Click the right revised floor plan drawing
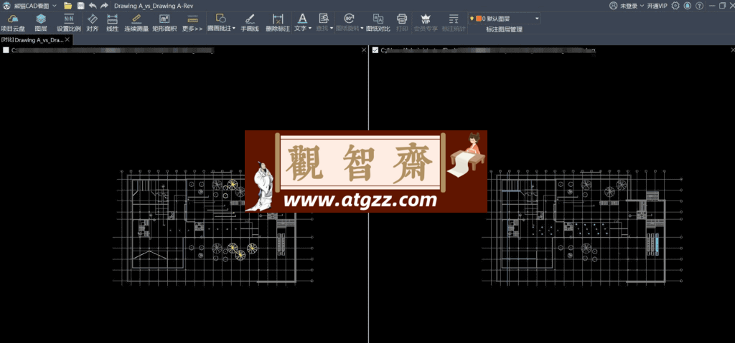This screenshot has width=735, height=343. [x=581, y=227]
